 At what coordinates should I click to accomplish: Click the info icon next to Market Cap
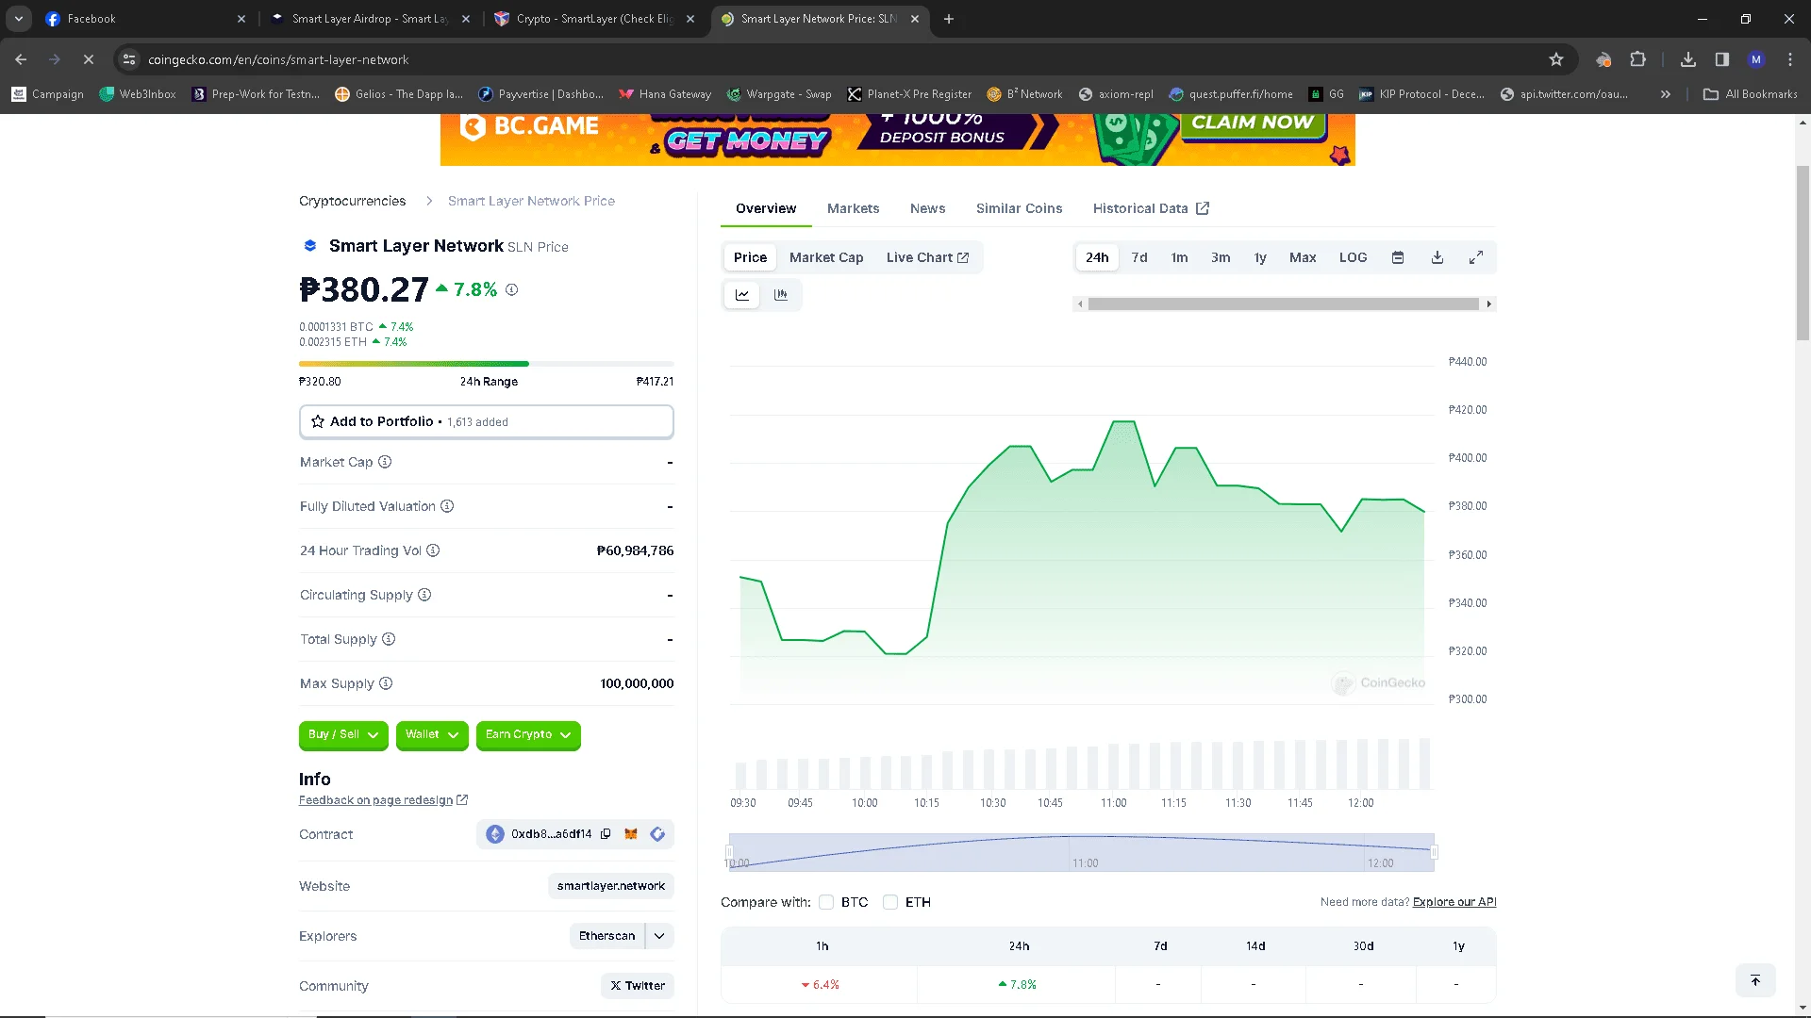tap(385, 462)
